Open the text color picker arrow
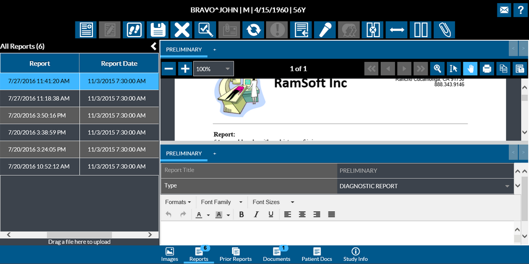529x264 pixels. 208,215
